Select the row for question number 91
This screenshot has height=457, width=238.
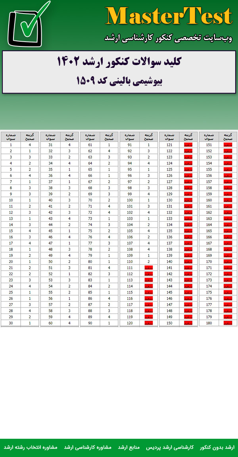tap(139, 145)
